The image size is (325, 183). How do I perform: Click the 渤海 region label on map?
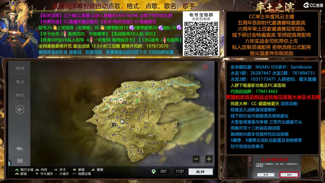pyautogui.click(x=166, y=93)
